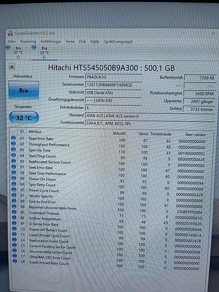Image resolution: width=219 pixels, height=292 pixels.
Task: Click status icon for Reported Uncorrectable Errors
Action: (x=14, y=207)
